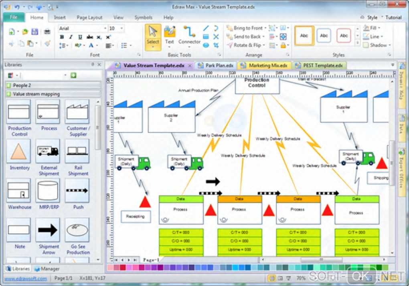Select the line drawing tool

coord(206,28)
